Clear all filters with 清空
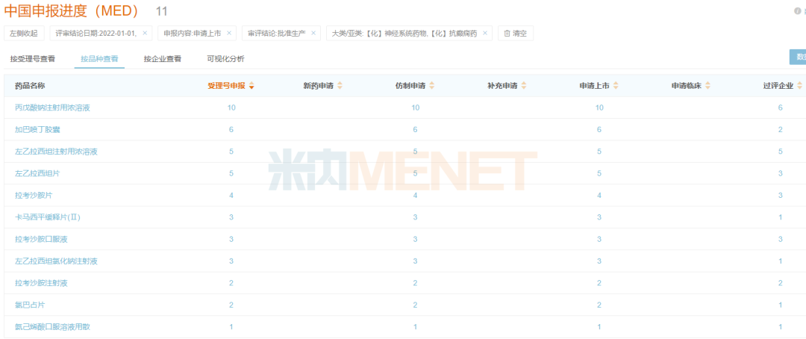 pyautogui.click(x=516, y=33)
